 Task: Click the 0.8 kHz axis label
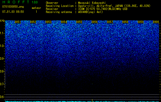[x=2, y=71]
